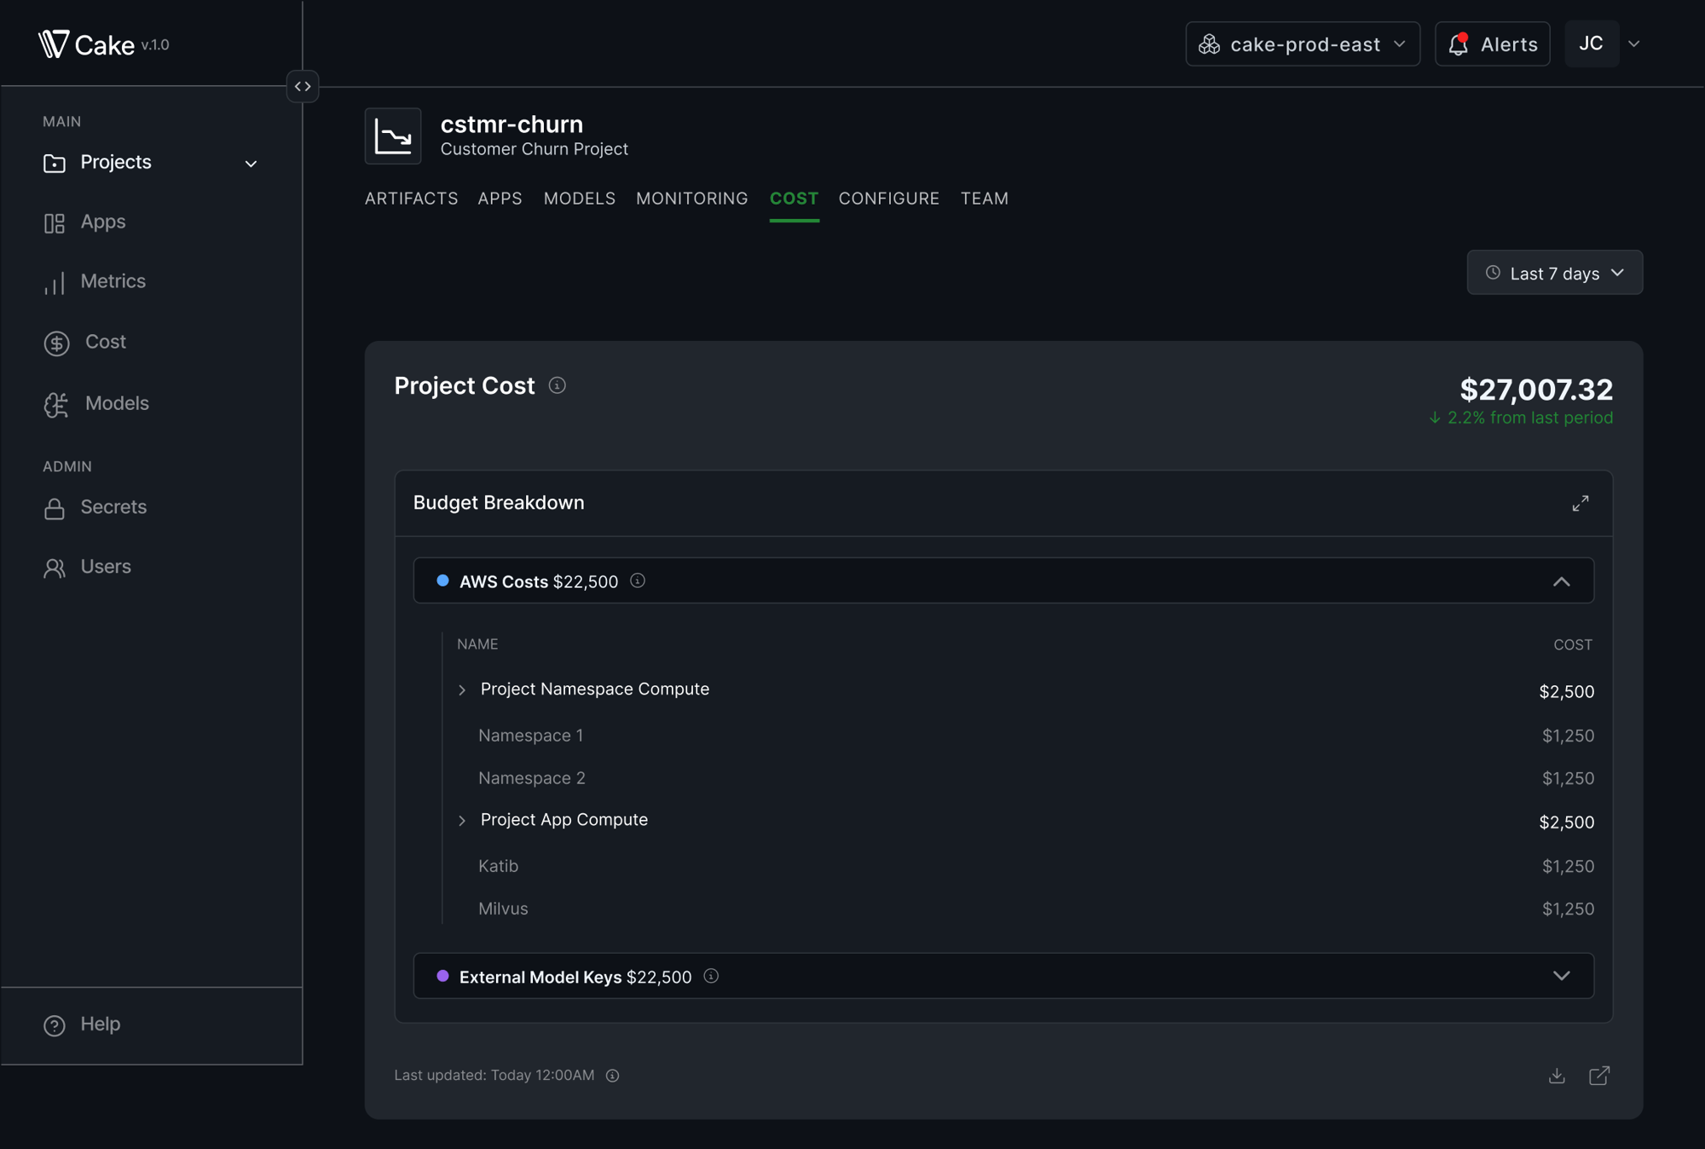
Task: Collapse the AWS Costs section
Action: point(1561,581)
